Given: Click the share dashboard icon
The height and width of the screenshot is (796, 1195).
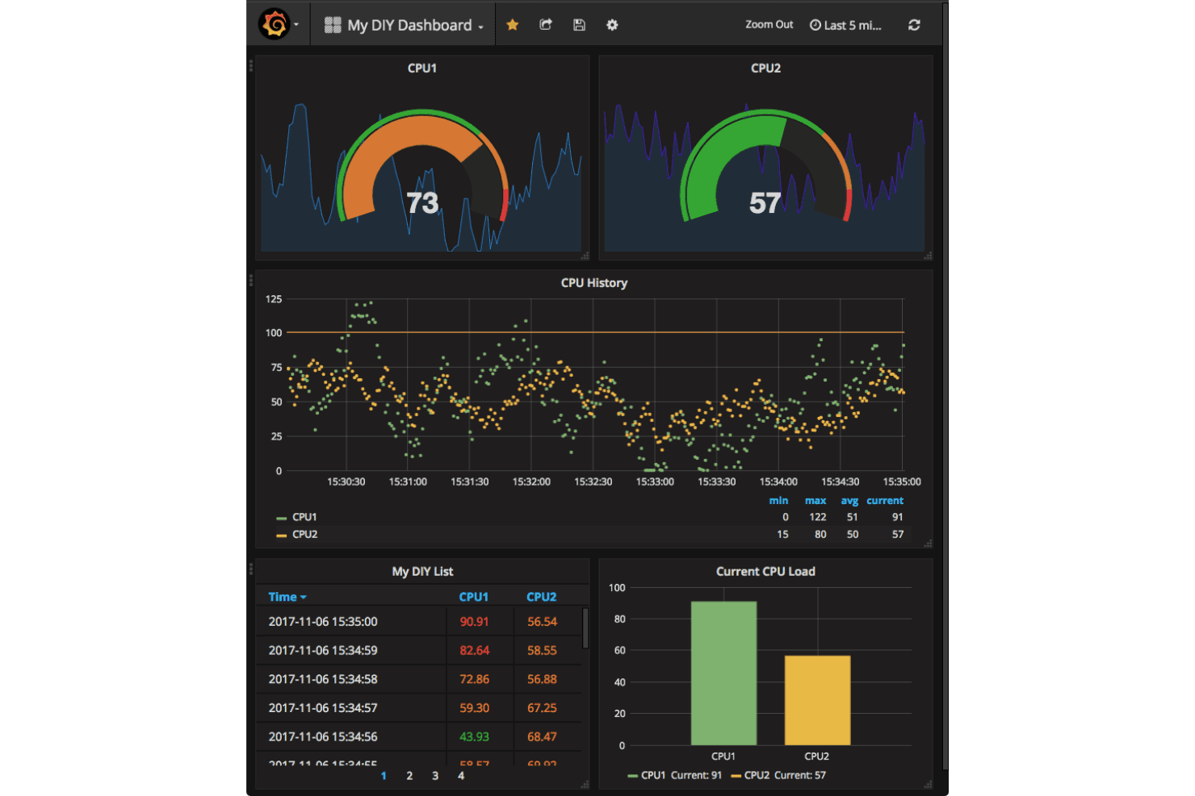Looking at the screenshot, I should click(546, 25).
